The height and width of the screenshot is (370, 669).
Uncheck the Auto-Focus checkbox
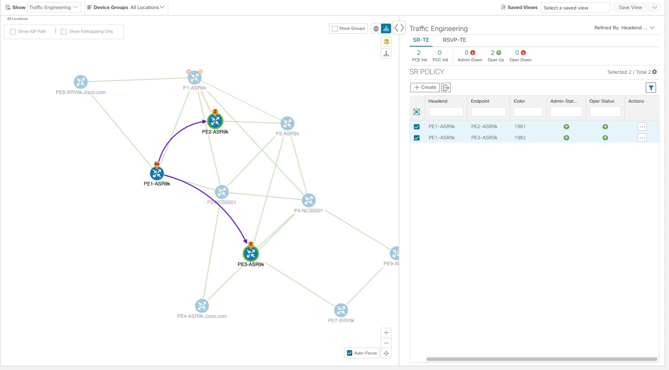[350, 353]
